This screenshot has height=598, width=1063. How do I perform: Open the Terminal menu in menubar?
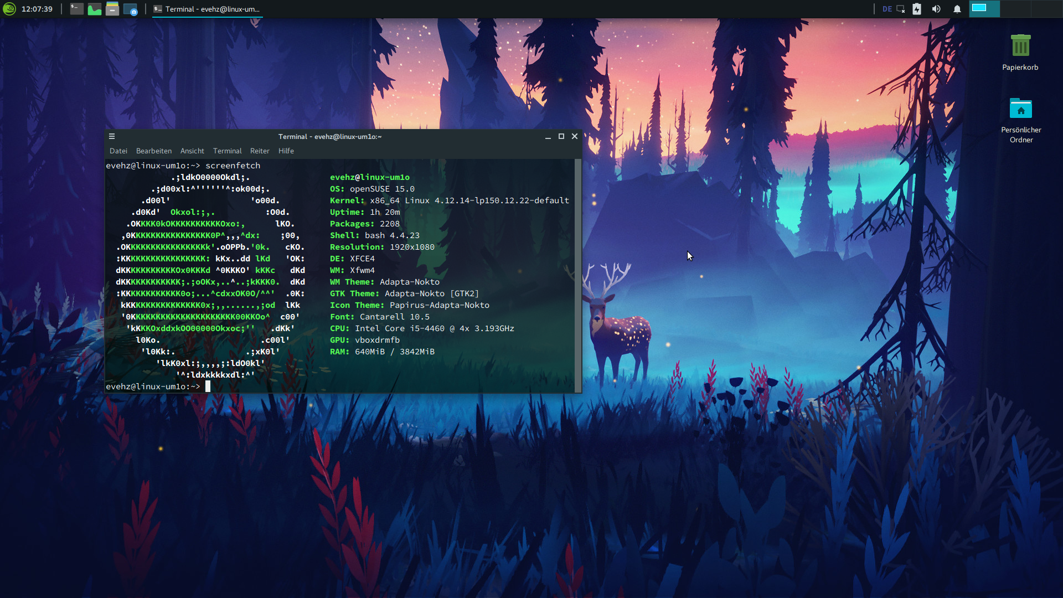point(228,151)
